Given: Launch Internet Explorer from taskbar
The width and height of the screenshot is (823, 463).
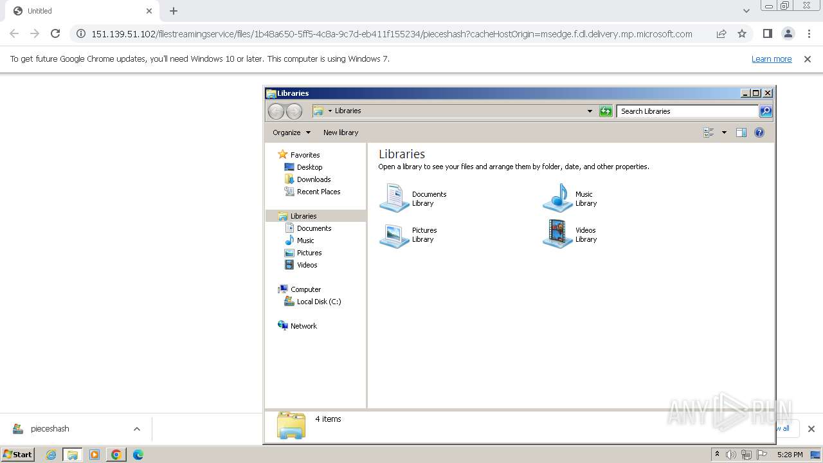Looking at the screenshot, I should [x=51, y=455].
